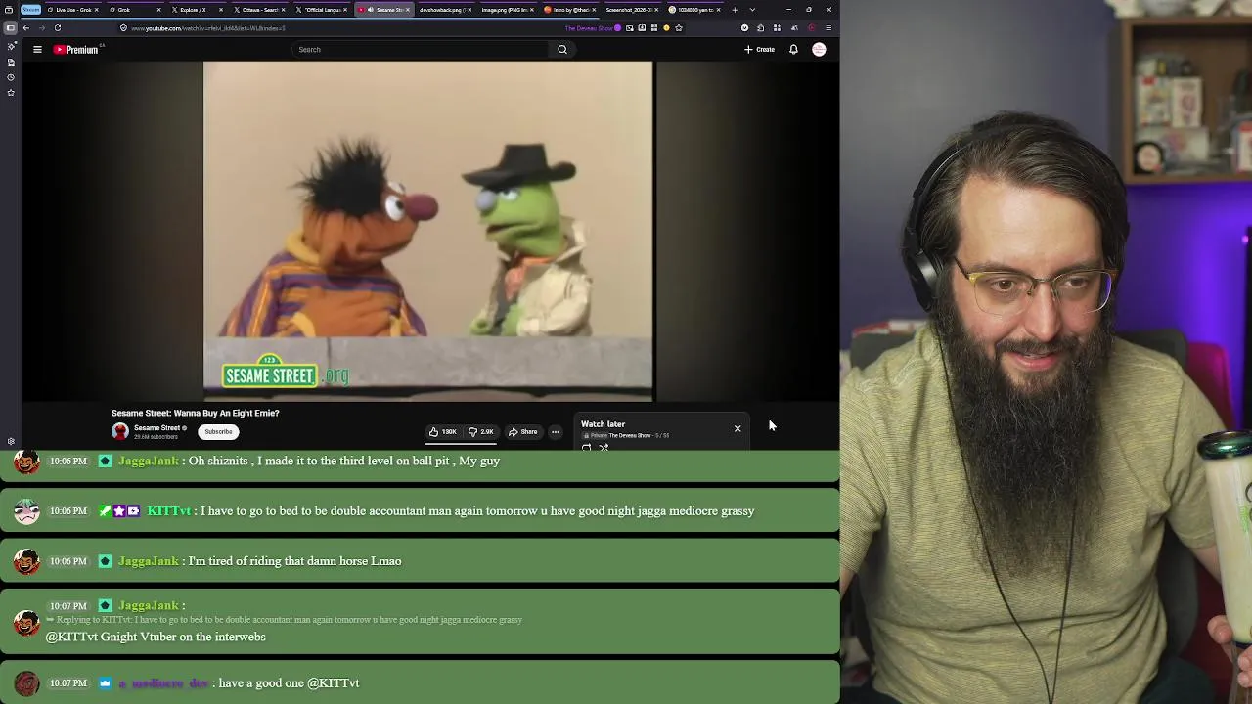Click the Sesame Street channel avatar
Screen dimensions: 1252x704
coord(120,431)
